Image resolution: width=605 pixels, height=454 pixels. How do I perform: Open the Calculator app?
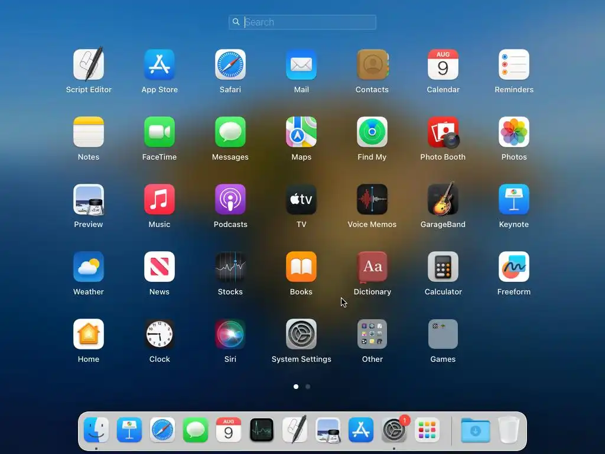(443, 267)
